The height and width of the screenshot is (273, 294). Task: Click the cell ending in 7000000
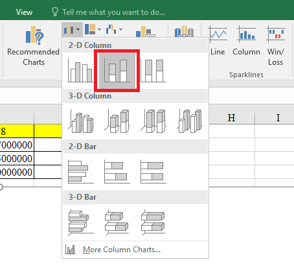click(17, 145)
